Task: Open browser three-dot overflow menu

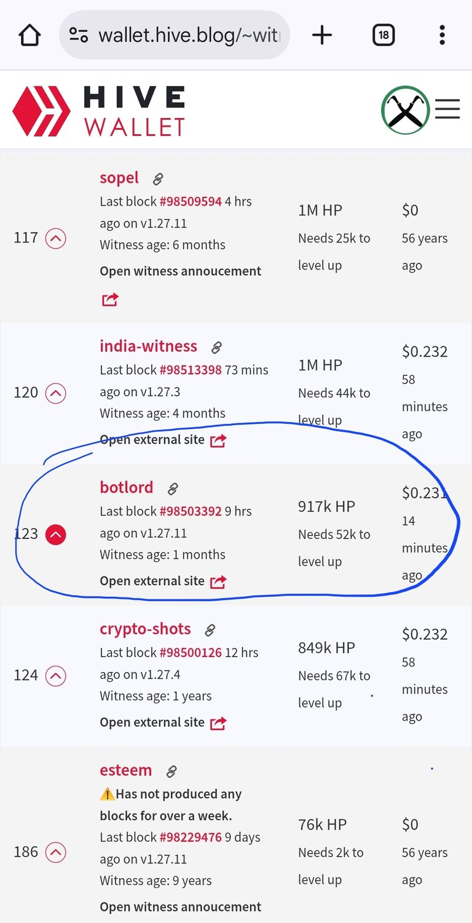Action: pyautogui.click(x=442, y=35)
